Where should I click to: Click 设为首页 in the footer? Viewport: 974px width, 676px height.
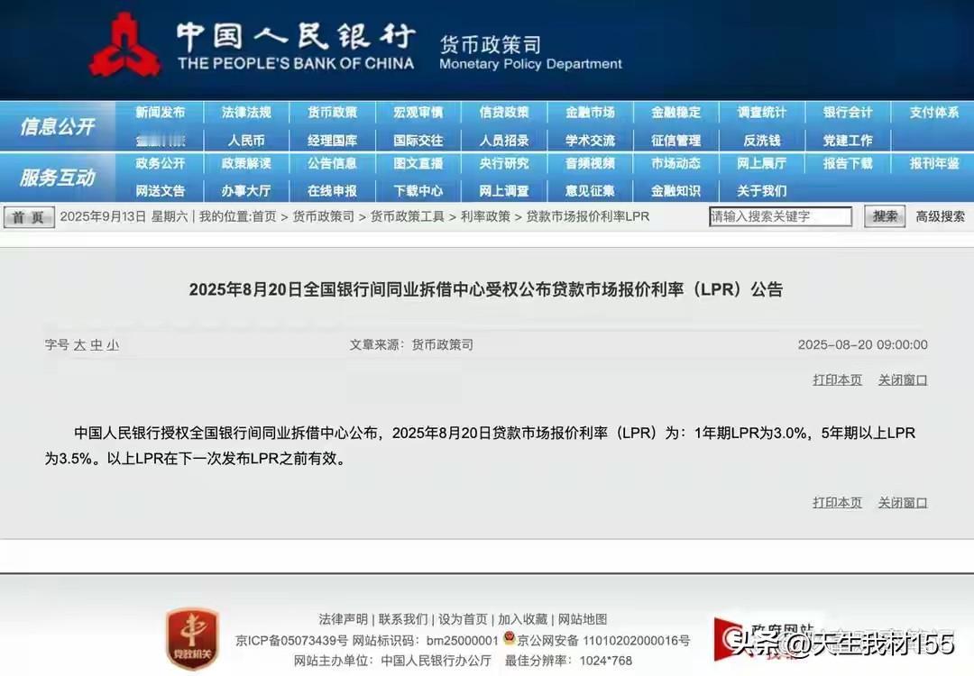click(463, 619)
